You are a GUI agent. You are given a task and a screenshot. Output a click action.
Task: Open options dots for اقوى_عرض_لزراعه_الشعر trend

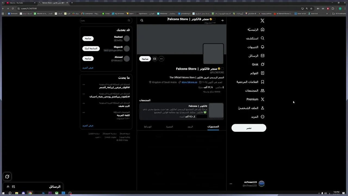click(84, 85)
